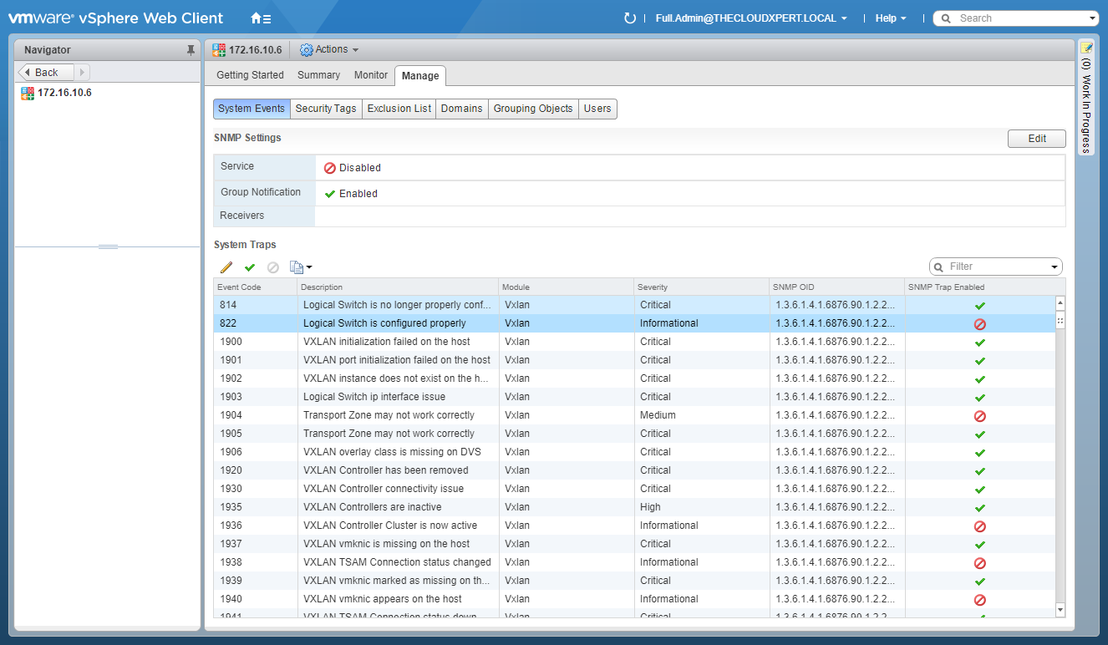Toggle SNMP trap status for event 1904
The height and width of the screenshot is (645, 1108).
[980, 416]
